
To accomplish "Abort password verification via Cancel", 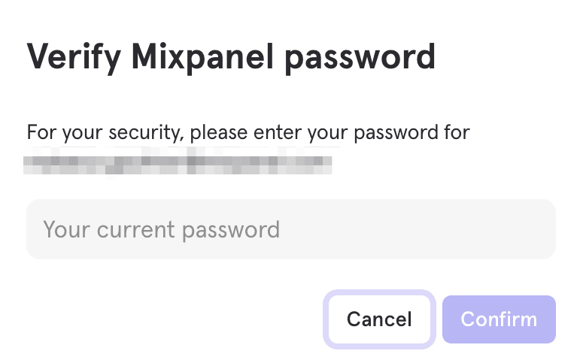I will click(379, 319).
